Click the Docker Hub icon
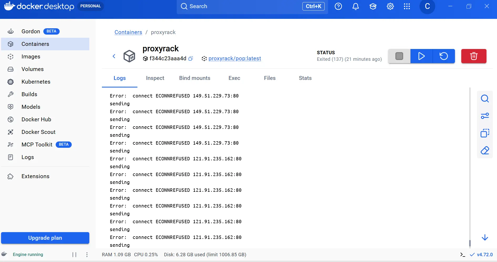Screen dimensions: 497x262 click(11, 119)
